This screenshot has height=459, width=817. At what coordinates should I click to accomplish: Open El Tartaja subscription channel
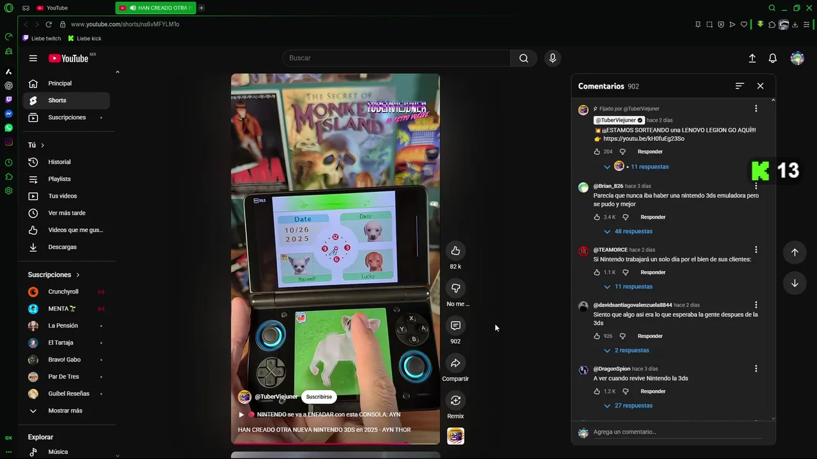[66, 343]
